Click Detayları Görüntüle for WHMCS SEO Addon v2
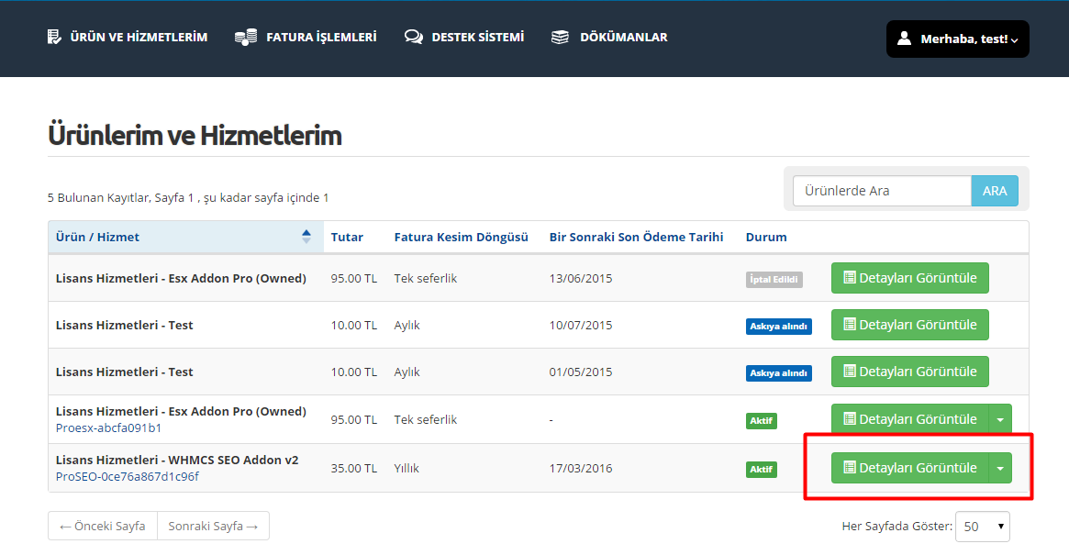 click(x=909, y=468)
